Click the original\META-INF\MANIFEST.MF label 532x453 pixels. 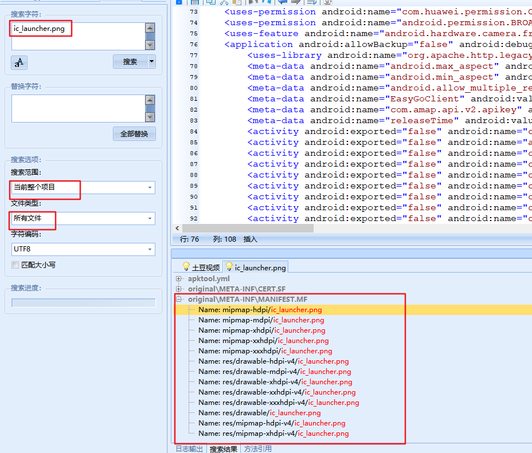pyautogui.click(x=248, y=299)
